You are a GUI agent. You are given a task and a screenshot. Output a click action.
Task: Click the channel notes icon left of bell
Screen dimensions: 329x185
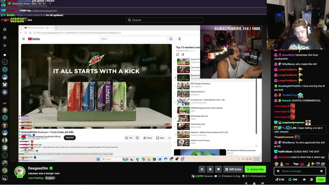point(202,169)
